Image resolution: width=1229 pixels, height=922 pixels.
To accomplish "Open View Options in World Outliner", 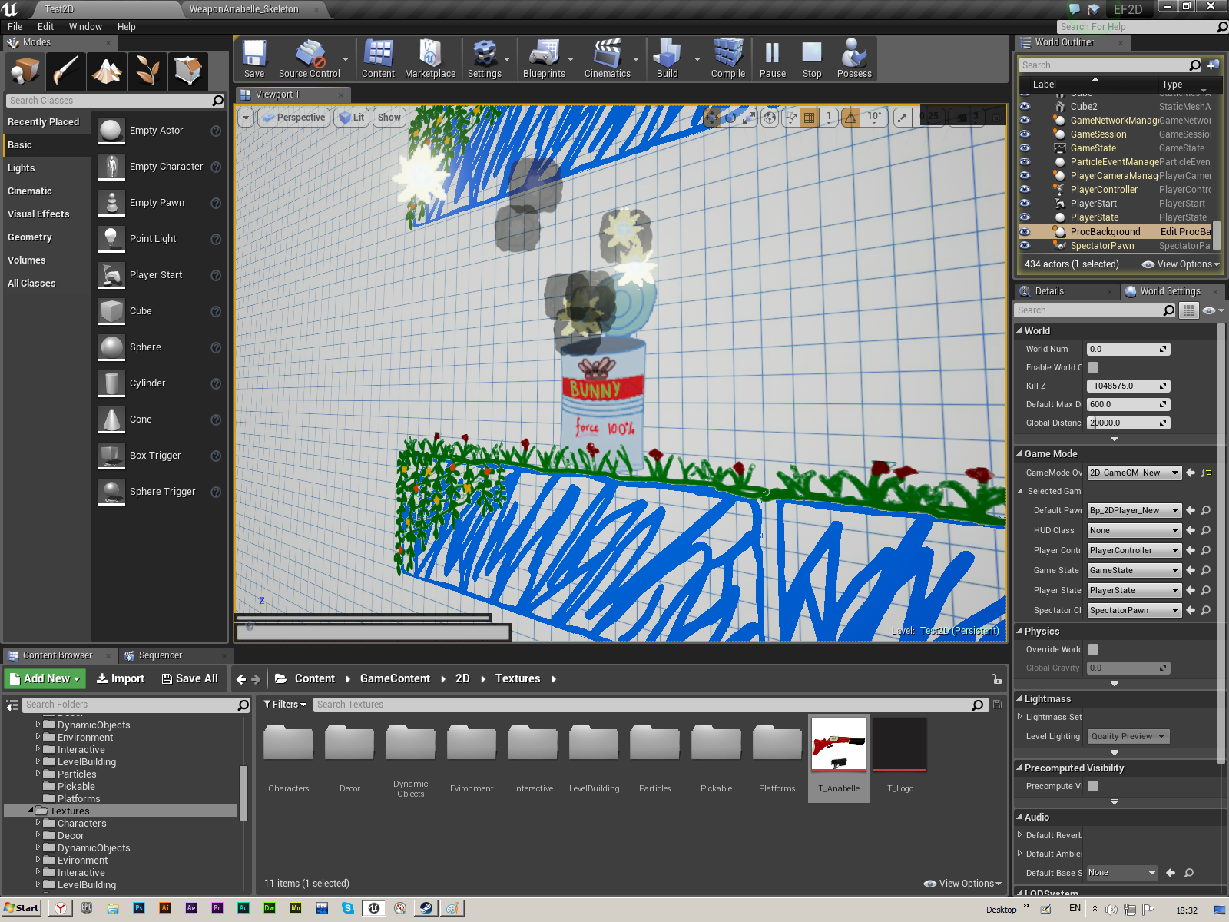I will coord(1181,264).
